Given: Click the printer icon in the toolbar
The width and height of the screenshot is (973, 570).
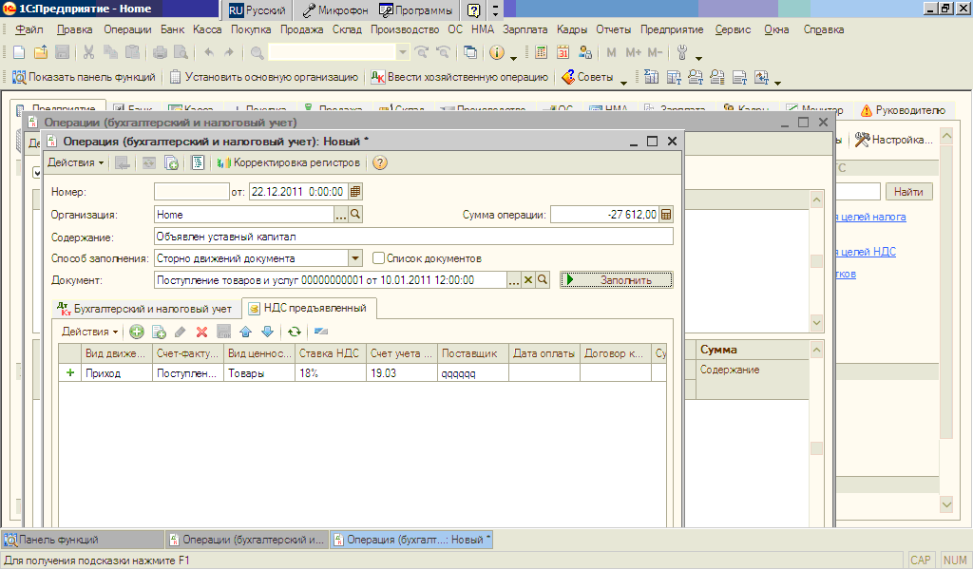Looking at the screenshot, I should pyautogui.click(x=160, y=52).
